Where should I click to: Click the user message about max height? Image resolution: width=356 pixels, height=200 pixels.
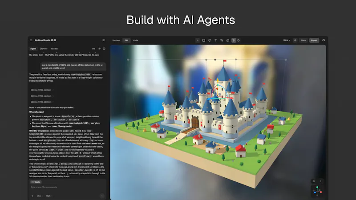click(73, 66)
